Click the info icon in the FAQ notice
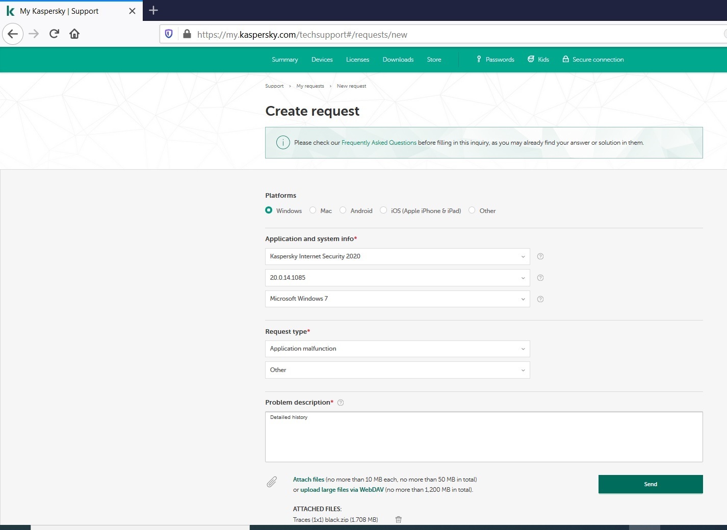Image resolution: width=727 pixels, height=530 pixels. pyautogui.click(x=283, y=143)
